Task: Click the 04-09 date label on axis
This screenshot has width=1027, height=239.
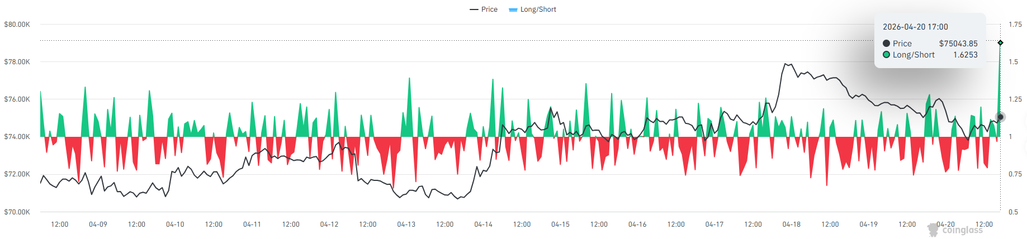Action: (x=98, y=224)
